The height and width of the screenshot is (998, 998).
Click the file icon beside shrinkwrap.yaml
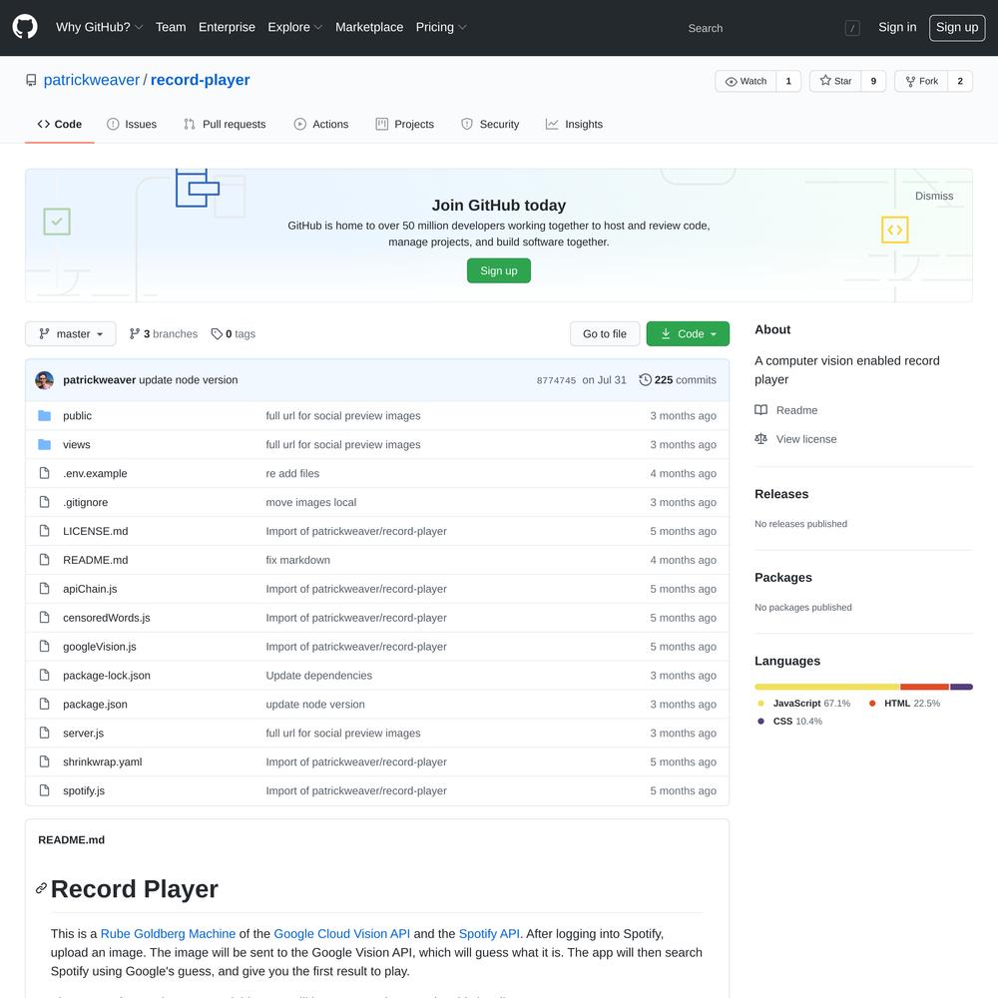(44, 761)
